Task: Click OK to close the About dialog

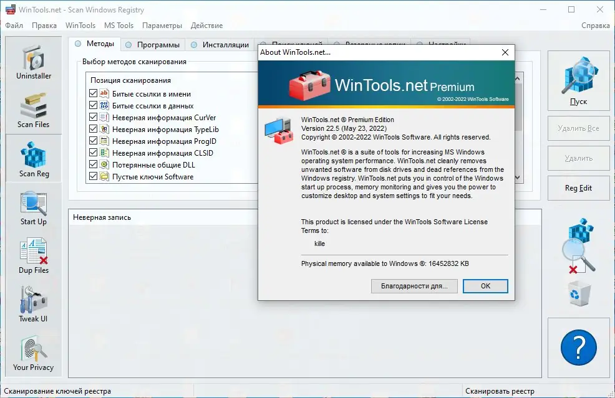Action: 485,286
